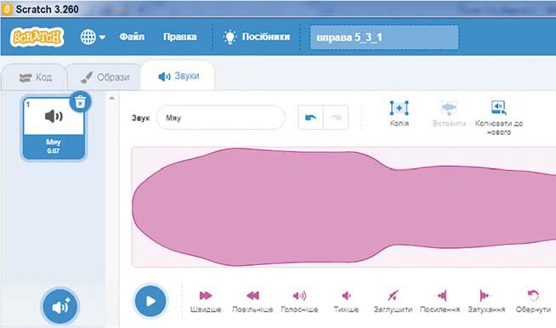556x328 pixels.
Task: Click the undo arrow button
Action: [310, 117]
